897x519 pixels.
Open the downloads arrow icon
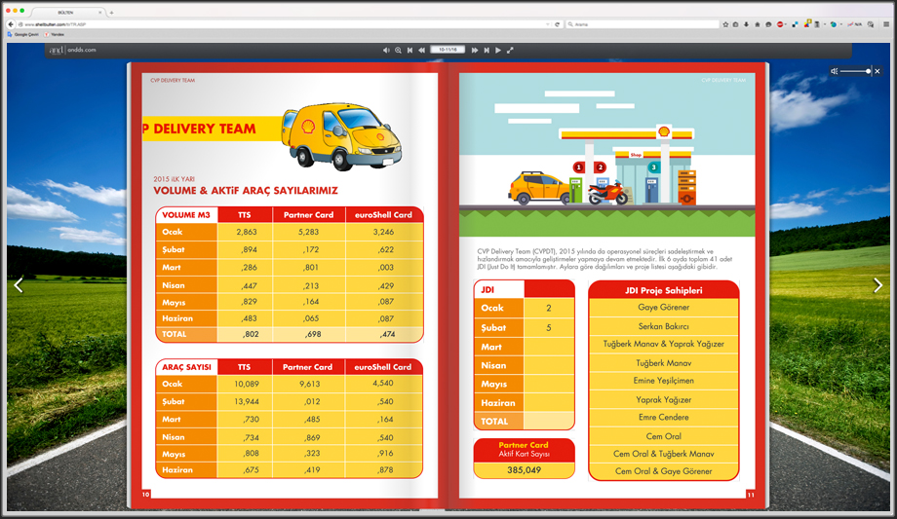pyautogui.click(x=746, y=24)
